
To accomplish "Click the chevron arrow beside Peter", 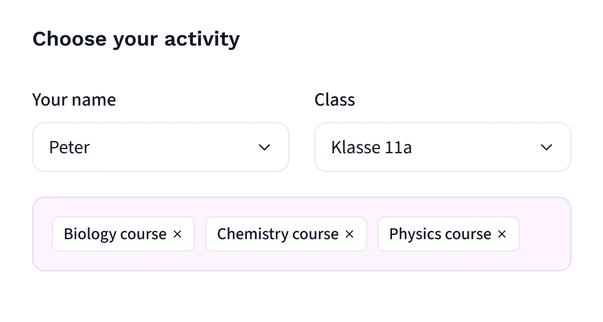I will click(x=264, y=148).
